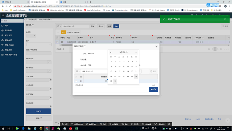The image size is (232, 131).
Task: Toggle the hamburger navigation menu icon
Action: coord(3,15)
